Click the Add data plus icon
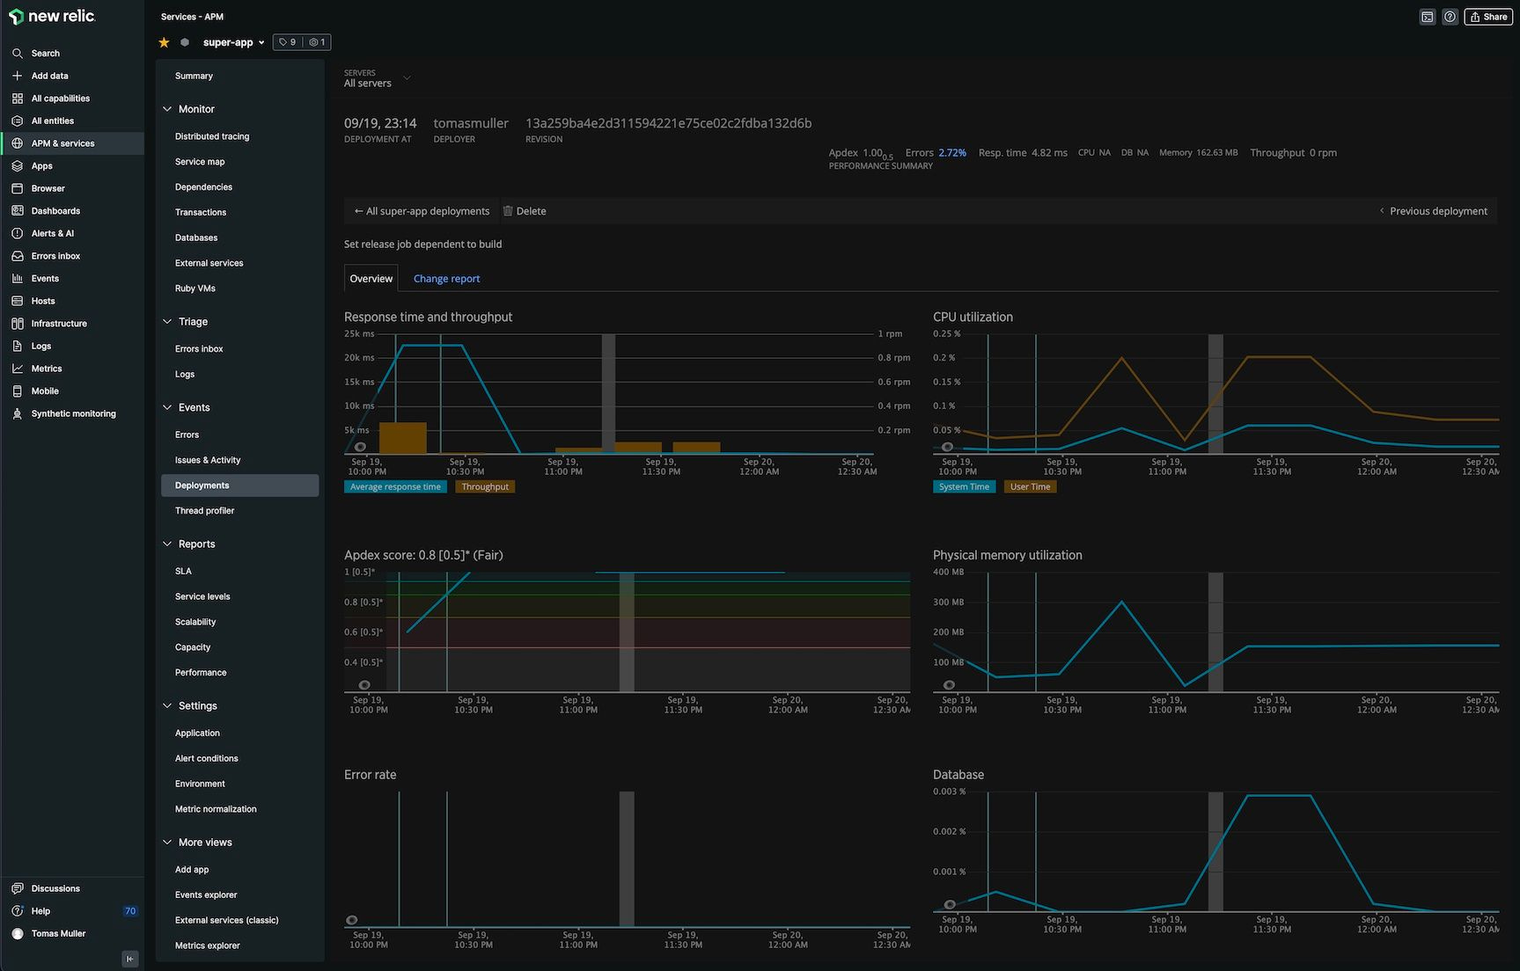 (17, 76)
